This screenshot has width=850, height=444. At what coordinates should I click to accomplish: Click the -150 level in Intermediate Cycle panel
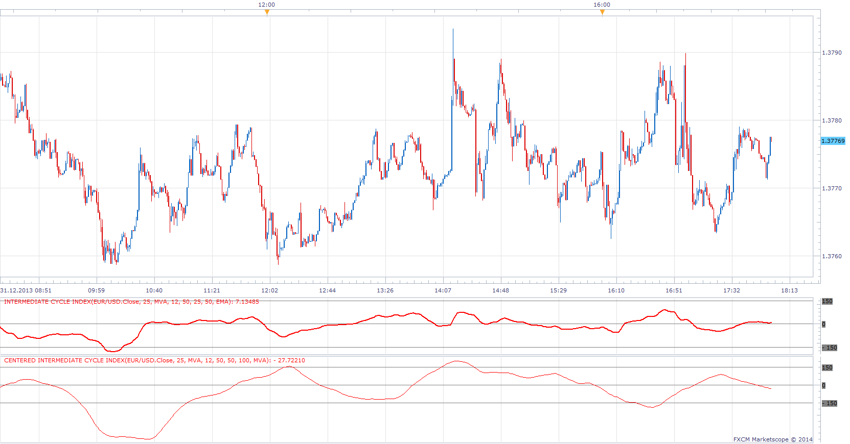pos(830,348)
